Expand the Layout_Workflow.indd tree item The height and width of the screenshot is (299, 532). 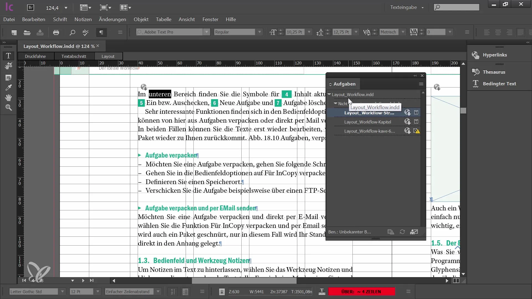pos(329,94)
